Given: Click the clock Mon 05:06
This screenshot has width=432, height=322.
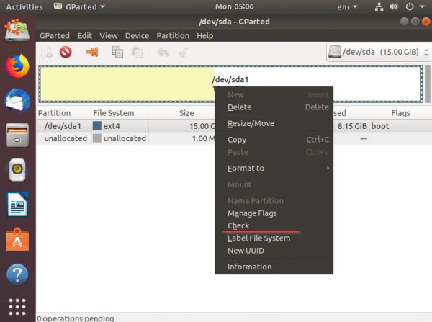Looking at the screenshot, I should coord(235,6).
